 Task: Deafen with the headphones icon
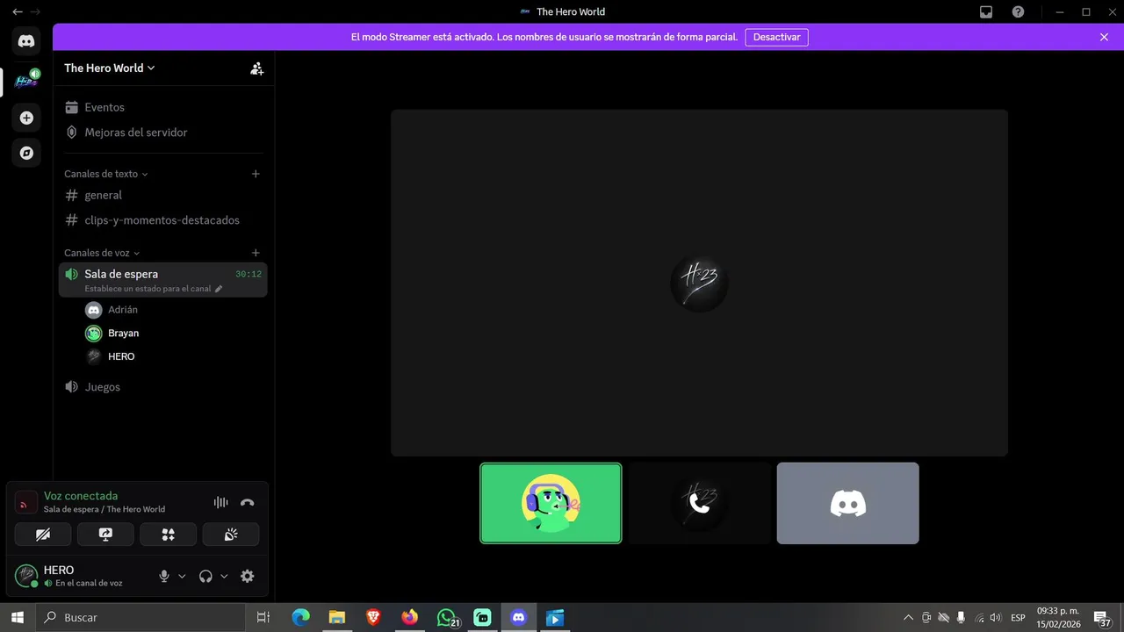point(205,576)
